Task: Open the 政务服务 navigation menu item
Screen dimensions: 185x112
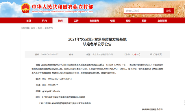Action: [x=94, y=21]
